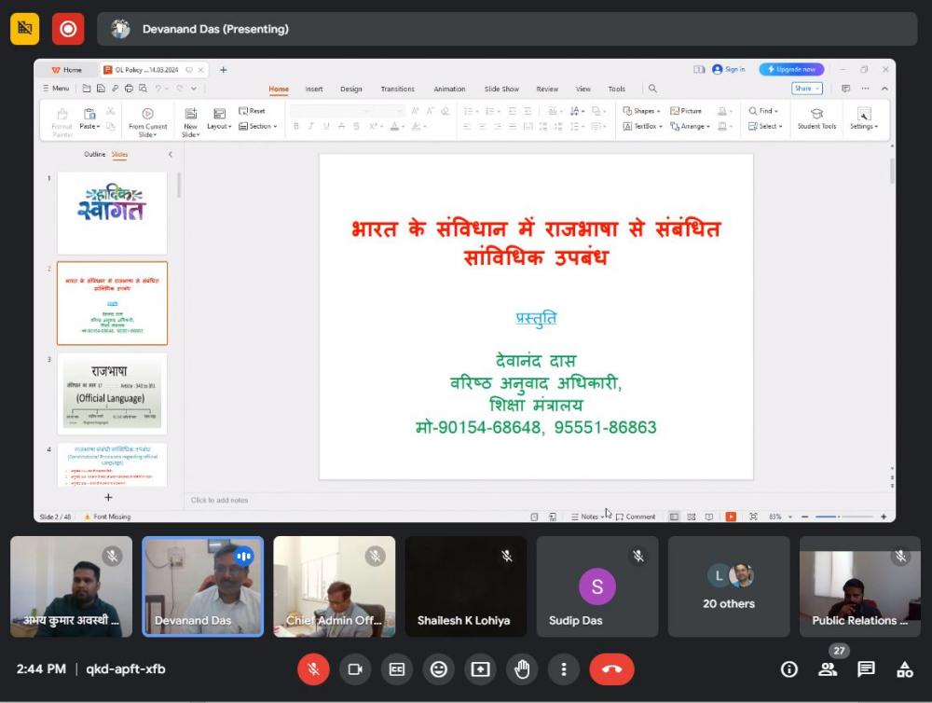Open the Slide Show tab

[501, 89]
